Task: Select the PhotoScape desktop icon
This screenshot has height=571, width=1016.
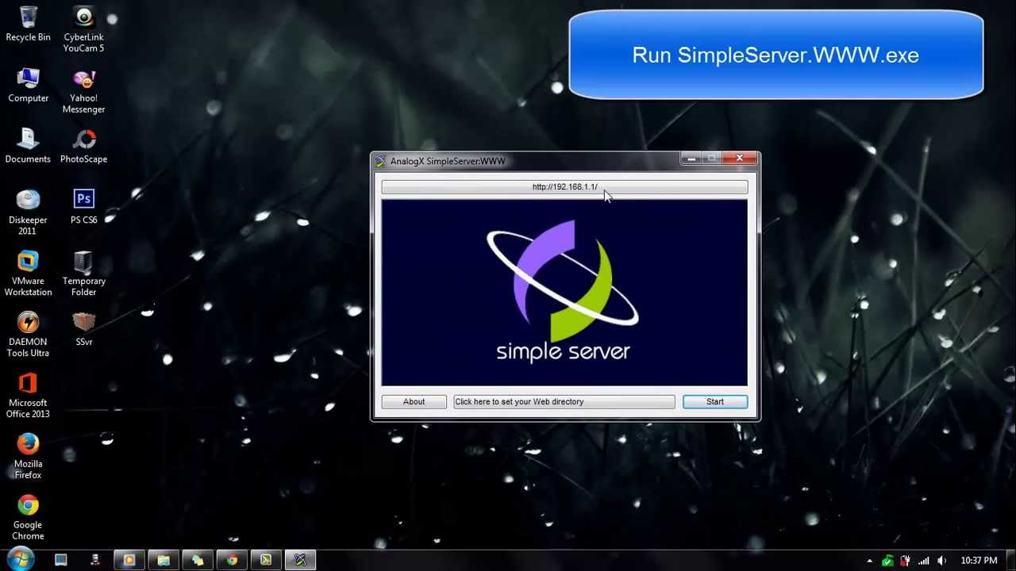Action: coord(83,146)
